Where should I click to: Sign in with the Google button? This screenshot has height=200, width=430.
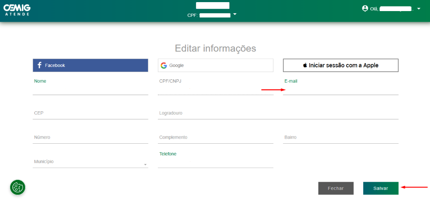click(x=215, y=65)
